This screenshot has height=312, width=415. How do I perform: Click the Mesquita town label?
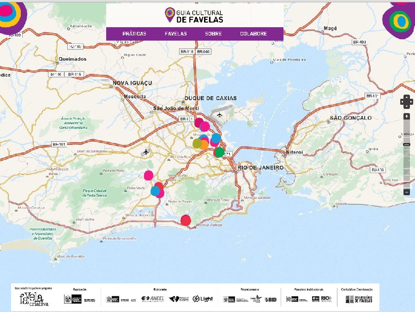coord(135,96)
